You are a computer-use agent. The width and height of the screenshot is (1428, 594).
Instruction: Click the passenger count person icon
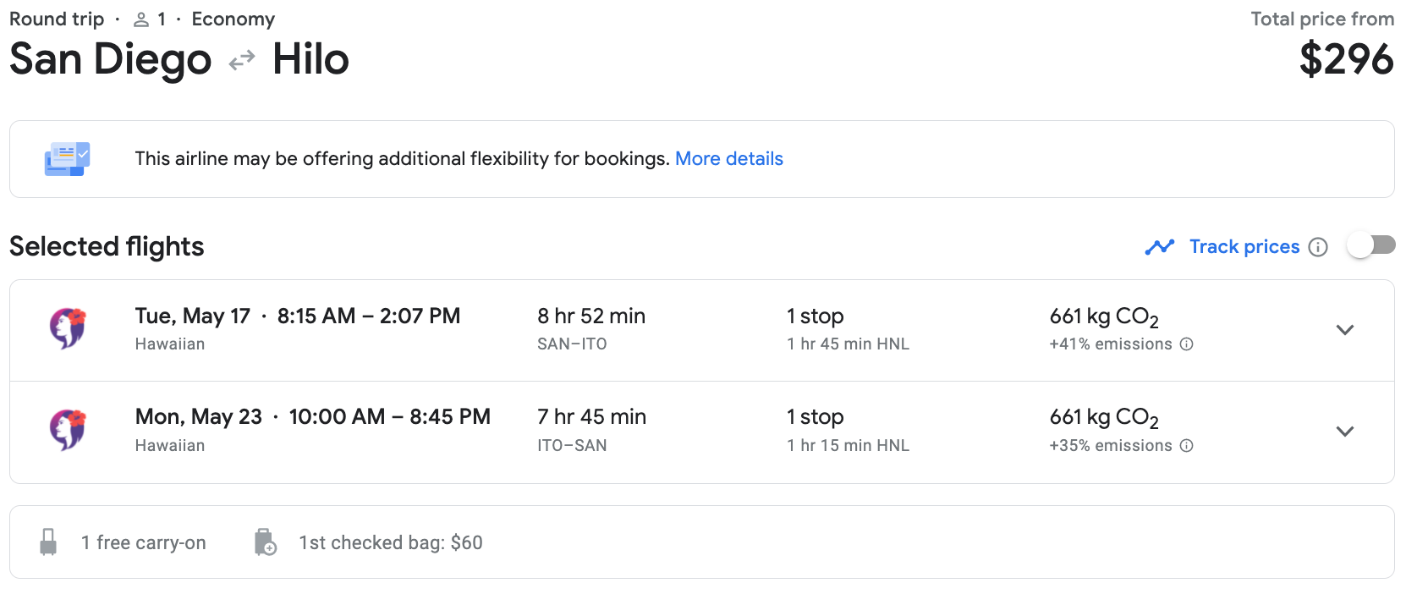tap(141, 19)
